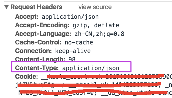172x98 pixels.
Task: Collapse the Request Headers section triangle
Action: pos(6,7)
